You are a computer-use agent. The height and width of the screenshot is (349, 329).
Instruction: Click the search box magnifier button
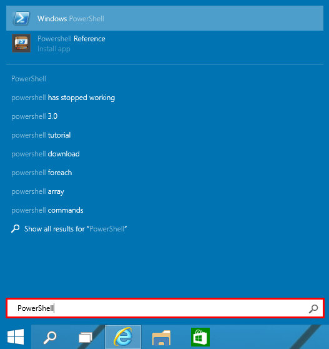click(313, 308)
